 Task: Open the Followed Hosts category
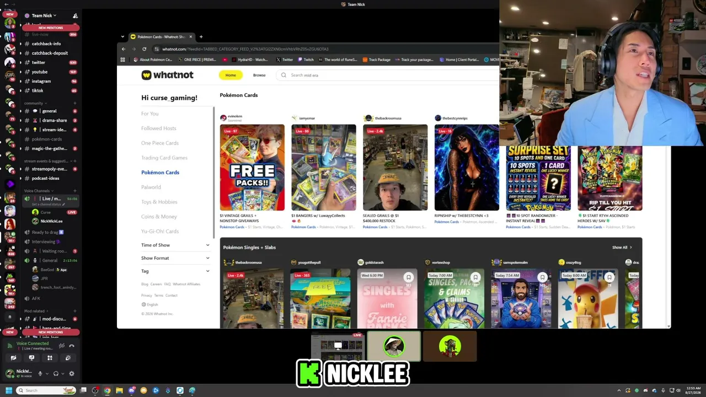158,128
